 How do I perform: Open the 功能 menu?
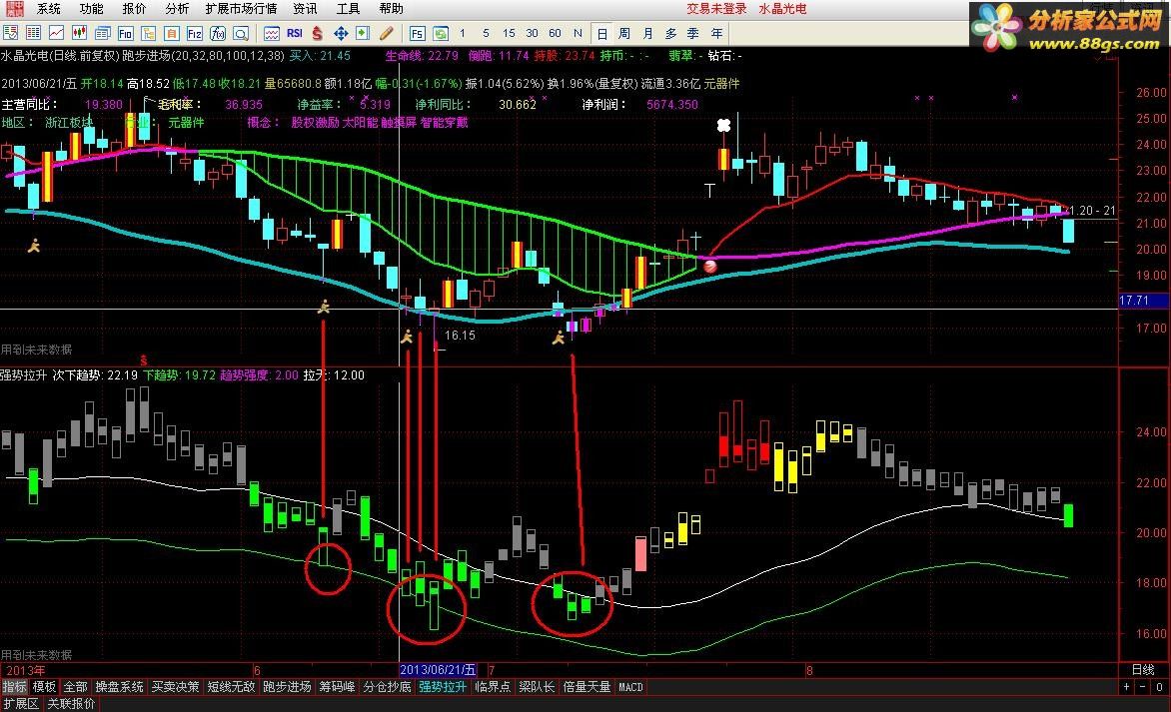(x=91, y=9)
